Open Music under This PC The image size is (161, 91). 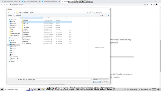click(13, 51)
